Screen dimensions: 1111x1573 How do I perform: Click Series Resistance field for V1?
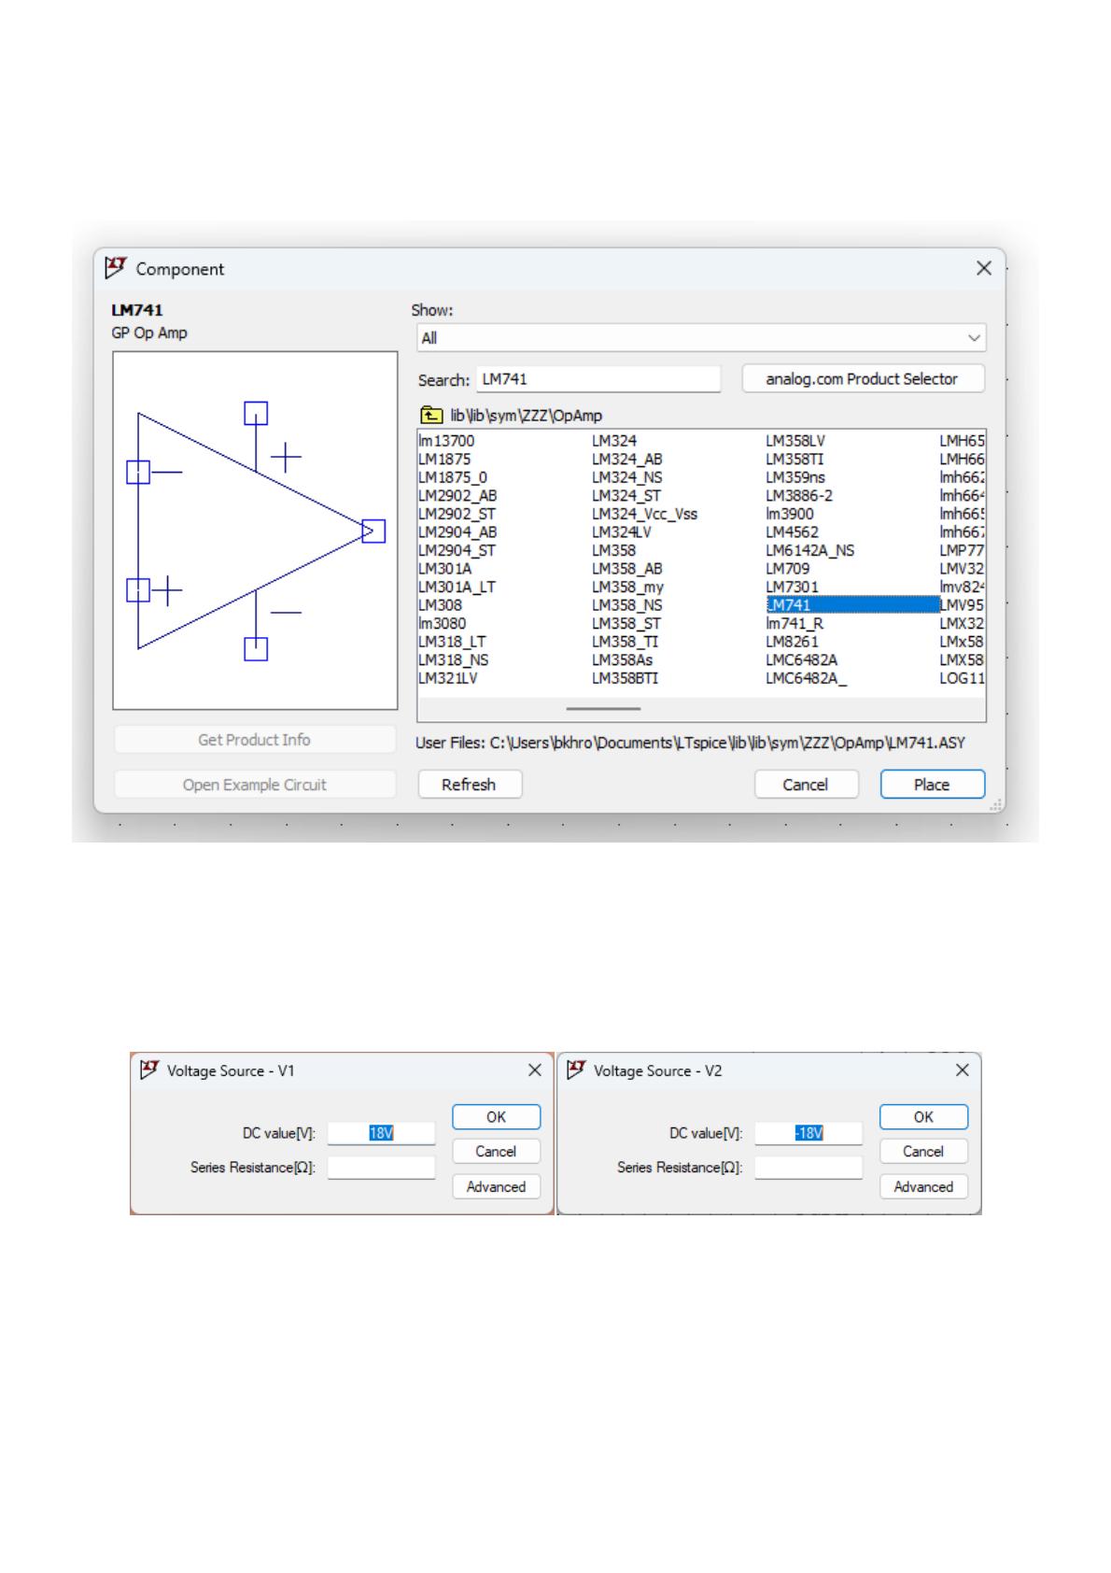pos(381,1168)
